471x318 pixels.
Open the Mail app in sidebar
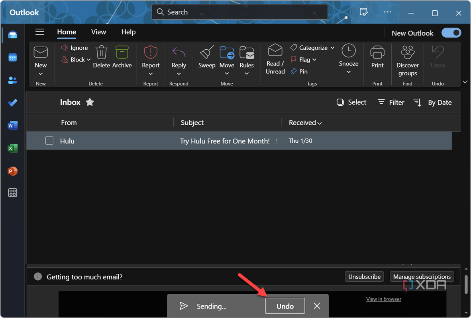(13, 35)
